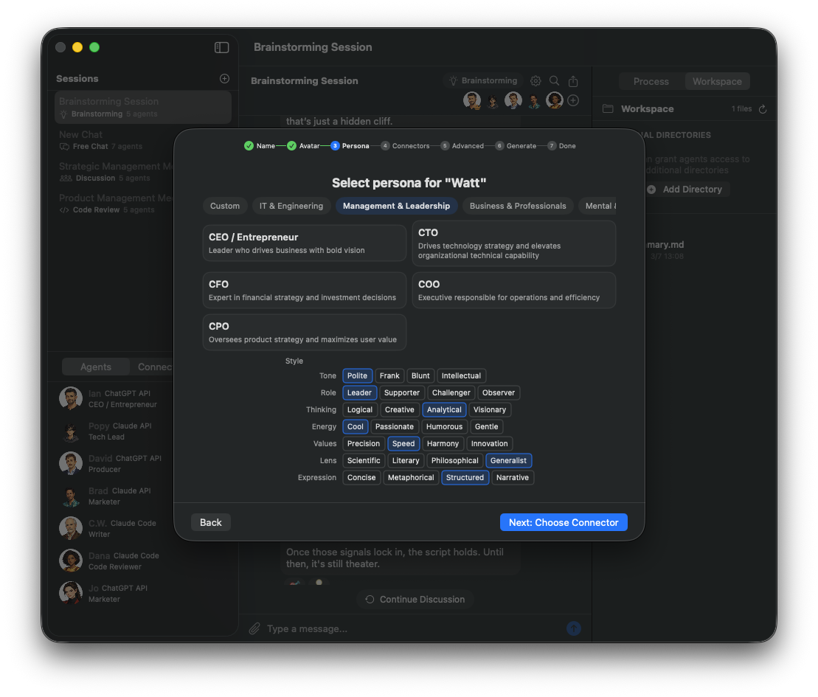
Task: Click Next: Choose Connector button
Action: [563, 522]
